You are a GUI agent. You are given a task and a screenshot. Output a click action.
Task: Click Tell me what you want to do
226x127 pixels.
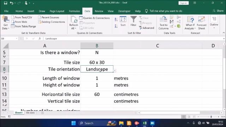[x=164, y=11]
